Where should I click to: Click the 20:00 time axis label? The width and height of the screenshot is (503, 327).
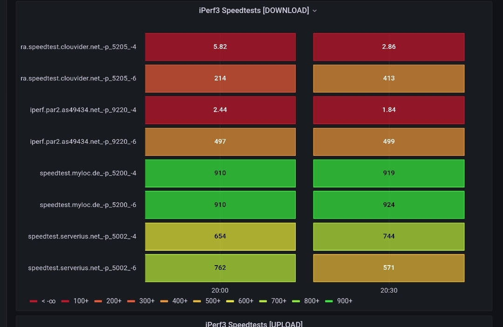click(x=220, y=291)
